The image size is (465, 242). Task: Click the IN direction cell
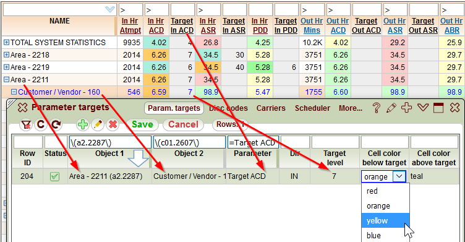click(294, 176)
